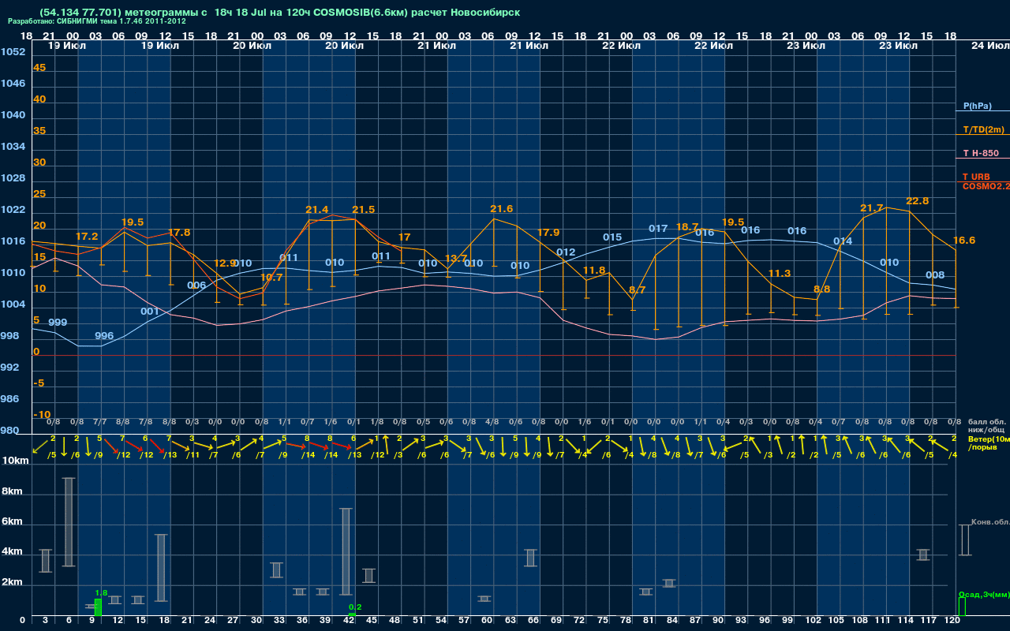This screenshot has height=631, width=1010.
Task: Select the 015 pressure label
Action: click(x=612, y=237)
